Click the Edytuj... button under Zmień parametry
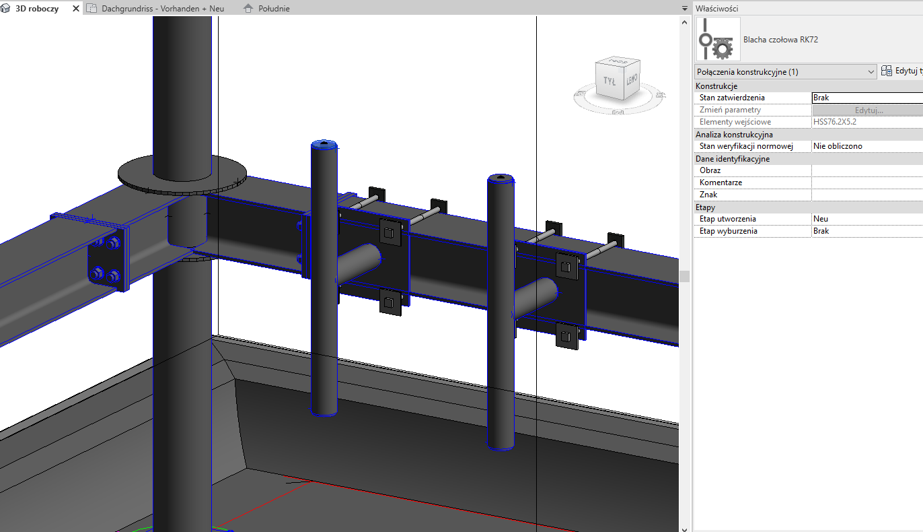 (867, 109)
